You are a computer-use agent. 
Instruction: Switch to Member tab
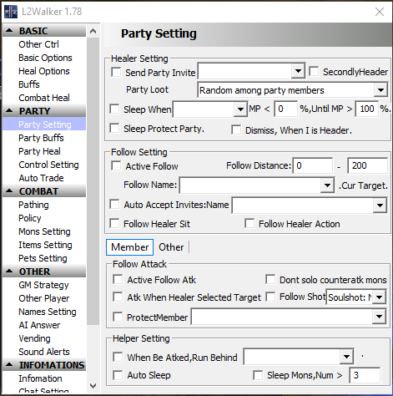click(x=129, y=247)
